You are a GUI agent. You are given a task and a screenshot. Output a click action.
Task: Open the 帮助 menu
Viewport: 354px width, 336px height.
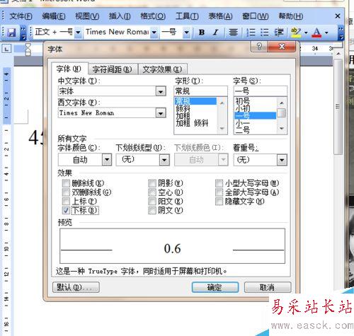click(x=291, y=16)
